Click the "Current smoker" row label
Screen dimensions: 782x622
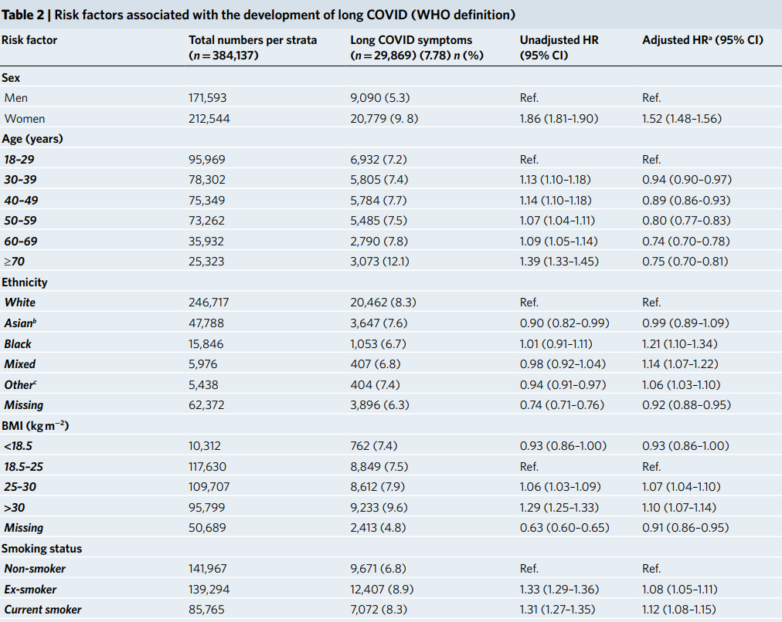[x=42, y=610]
